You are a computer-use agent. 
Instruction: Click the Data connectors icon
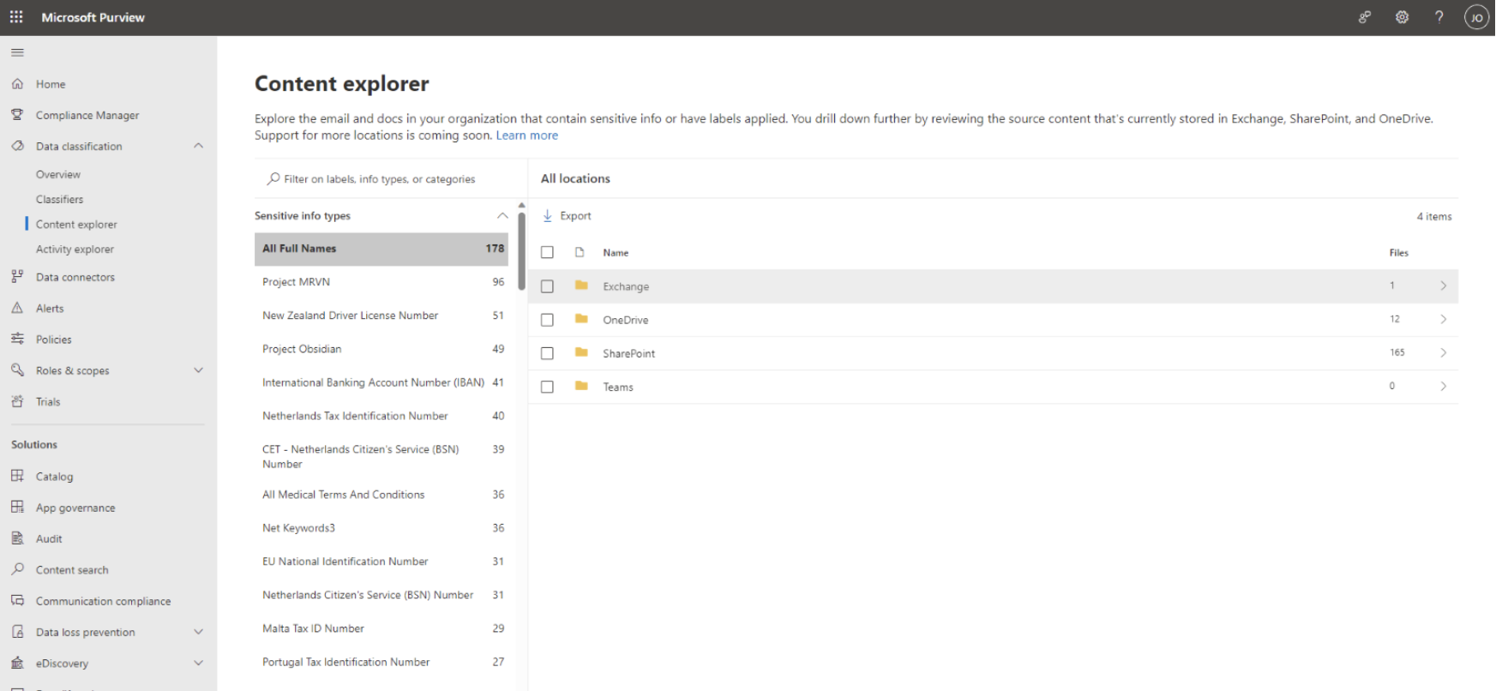(17, 277)
